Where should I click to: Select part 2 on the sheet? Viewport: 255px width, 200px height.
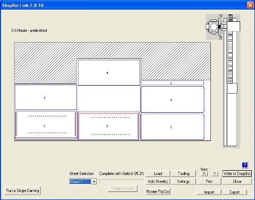(108, 126)
